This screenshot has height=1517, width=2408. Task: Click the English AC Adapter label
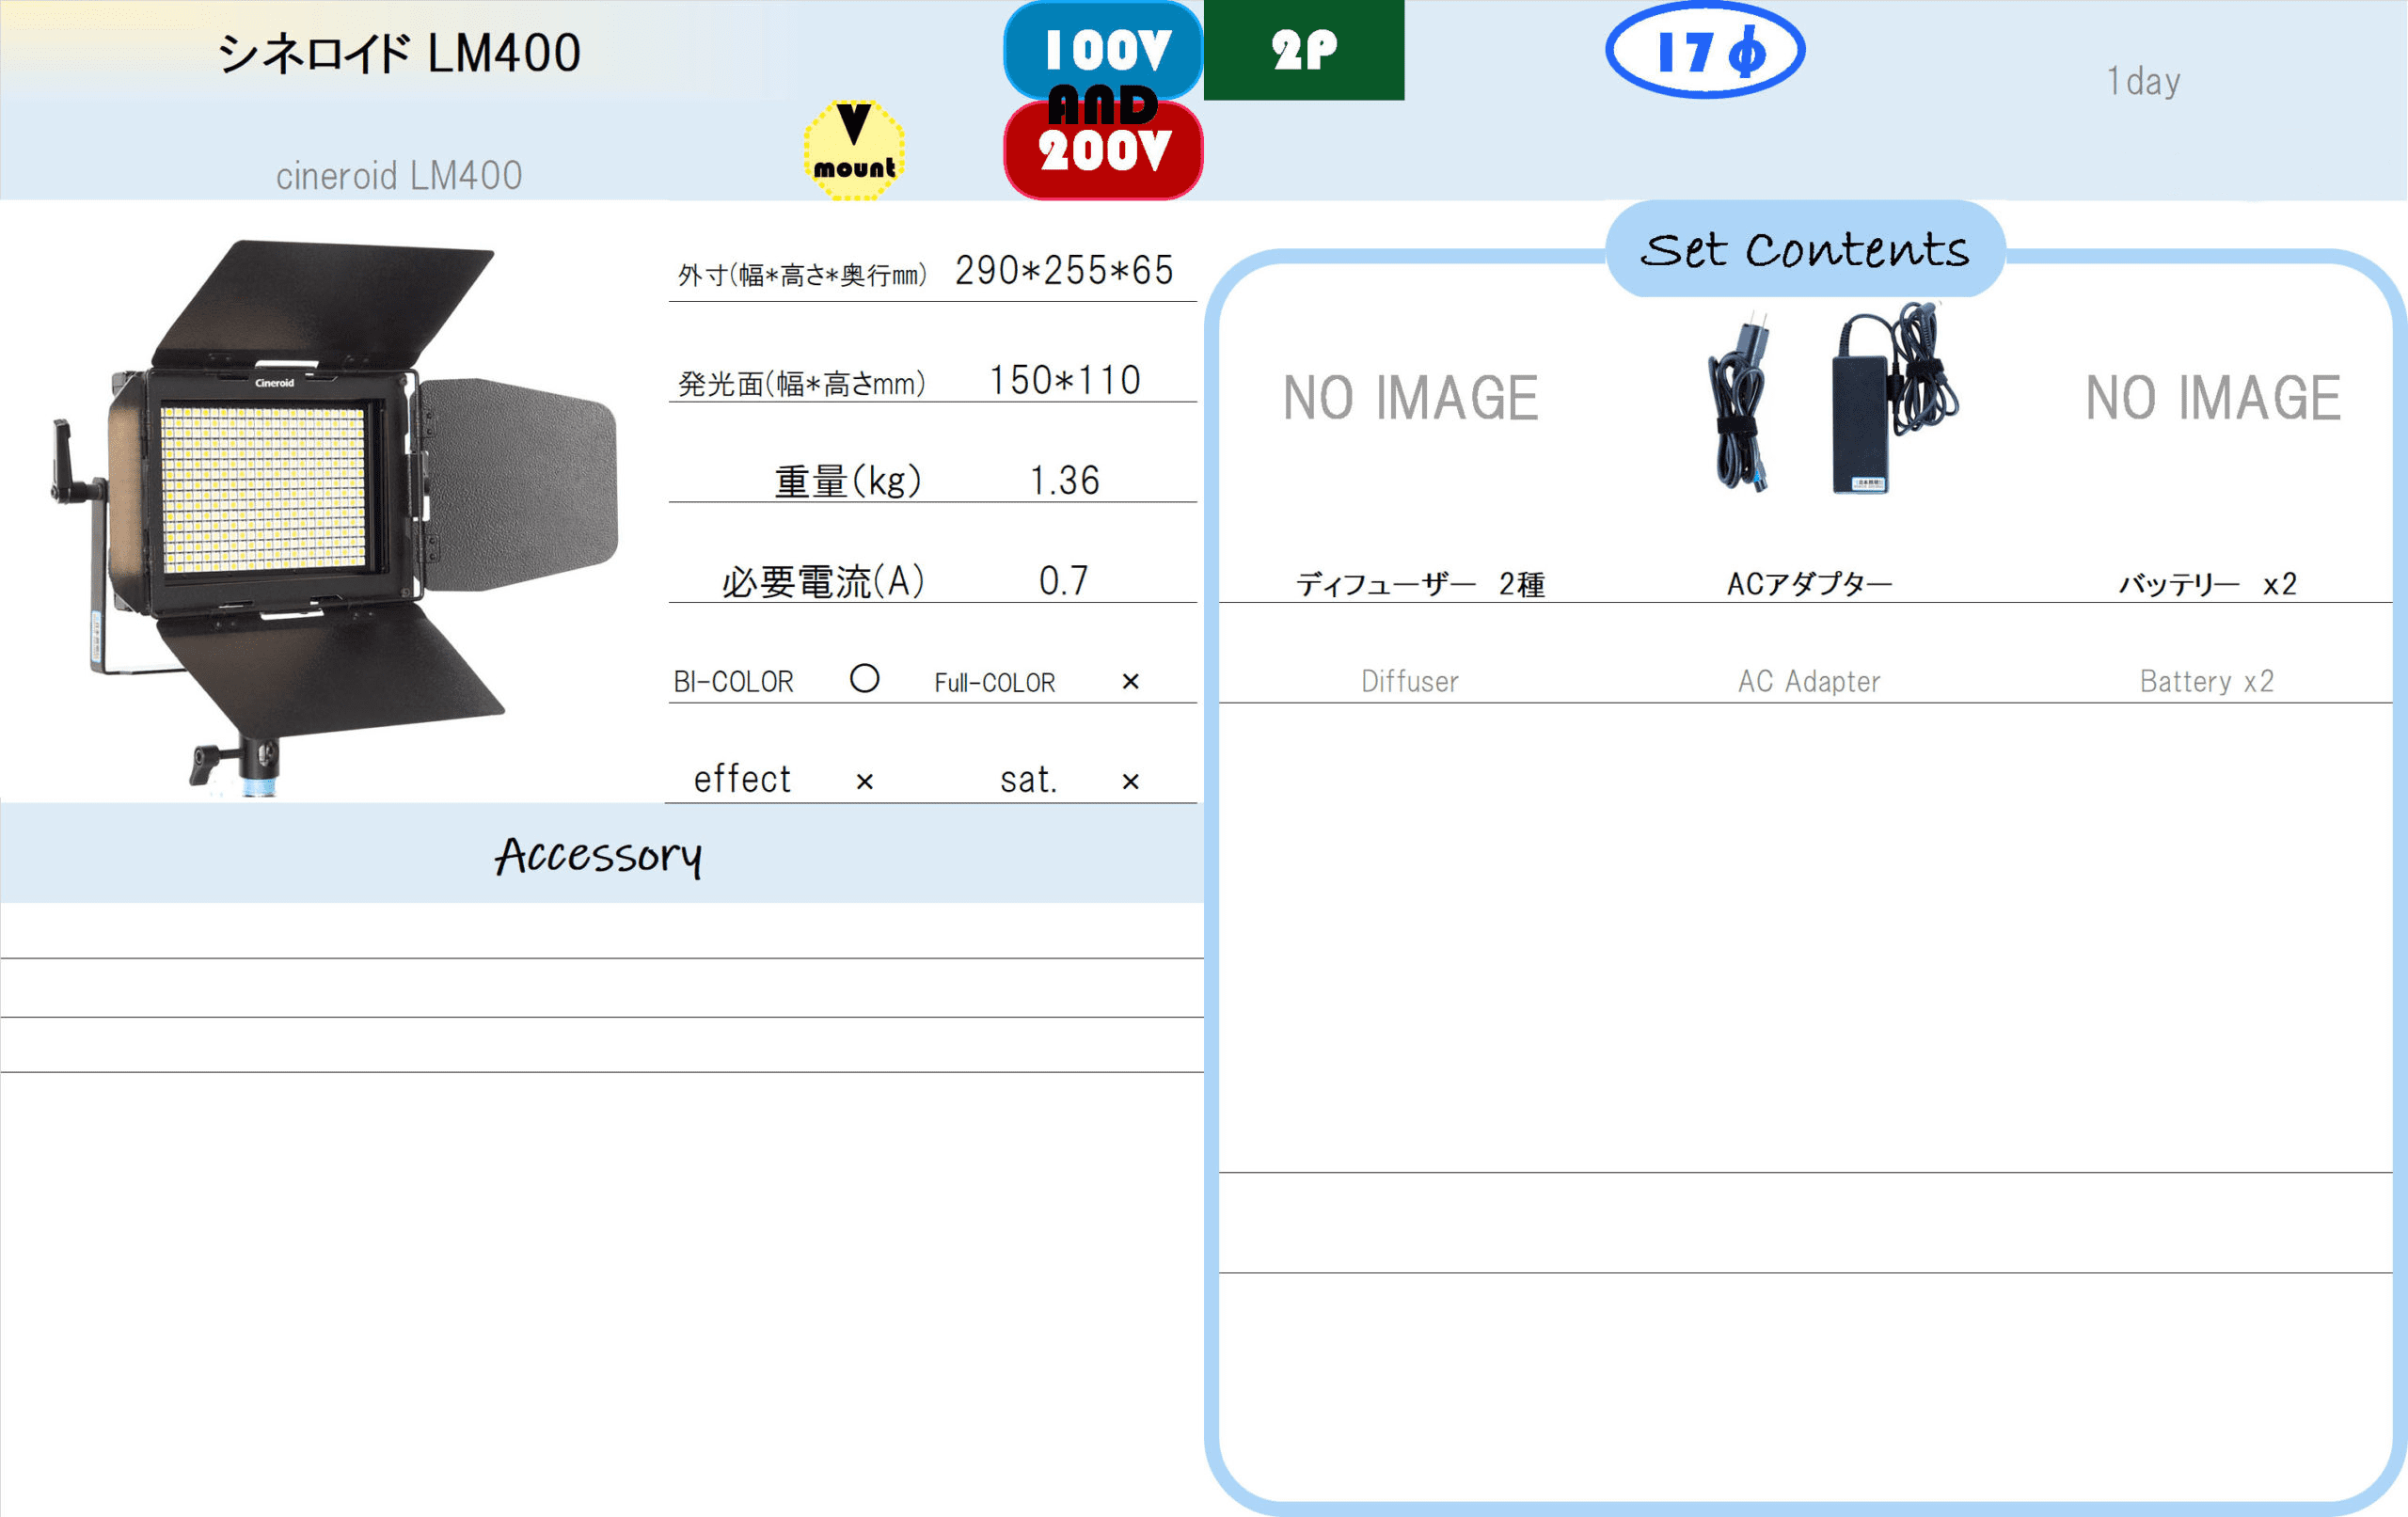pos(1809,682)
